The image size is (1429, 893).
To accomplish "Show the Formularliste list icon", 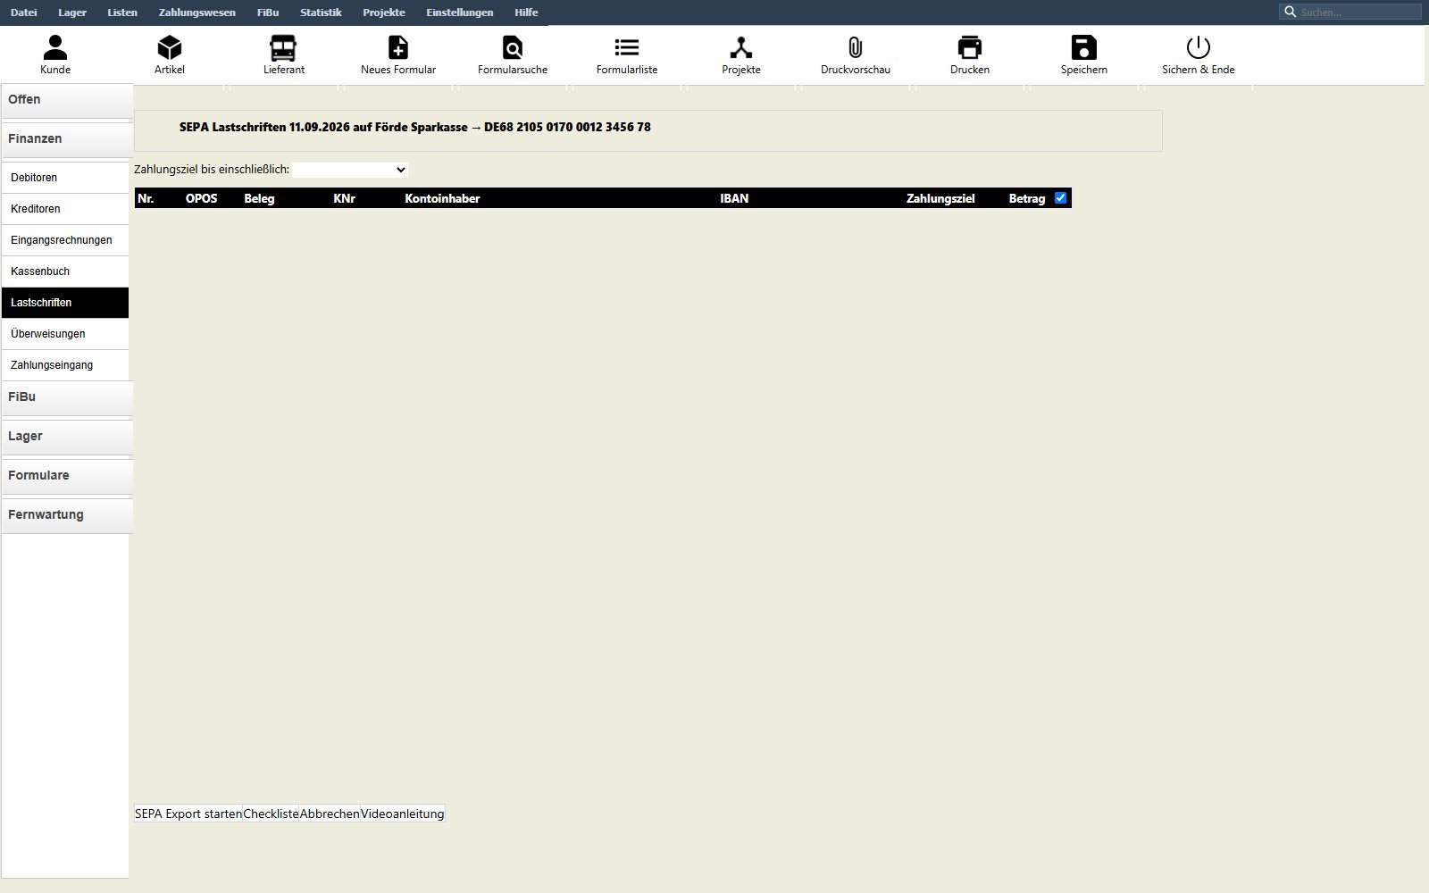I will (627, 47).
